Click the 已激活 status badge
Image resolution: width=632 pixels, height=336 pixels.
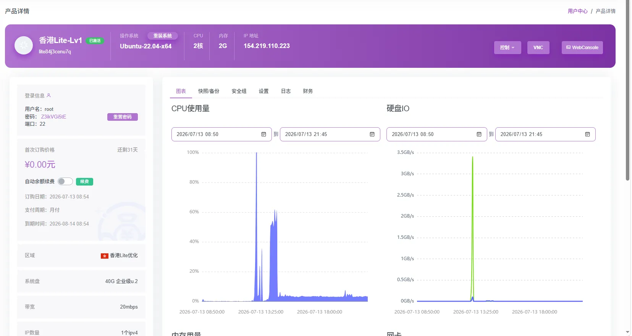95,41
